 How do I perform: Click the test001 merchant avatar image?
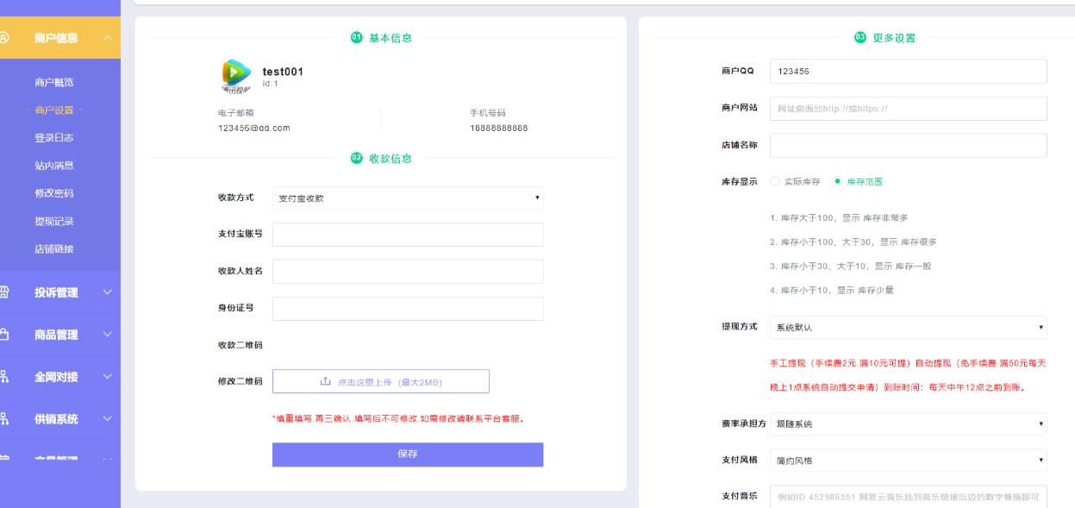pos(234,75)
